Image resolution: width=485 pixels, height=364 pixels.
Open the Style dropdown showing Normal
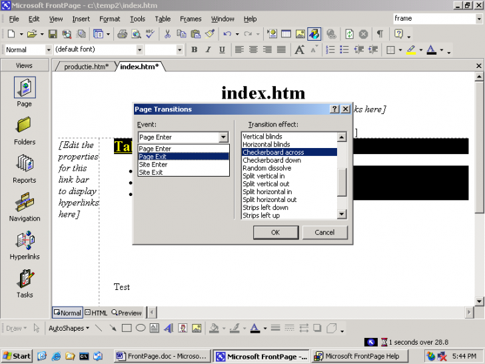coord(48,50)
